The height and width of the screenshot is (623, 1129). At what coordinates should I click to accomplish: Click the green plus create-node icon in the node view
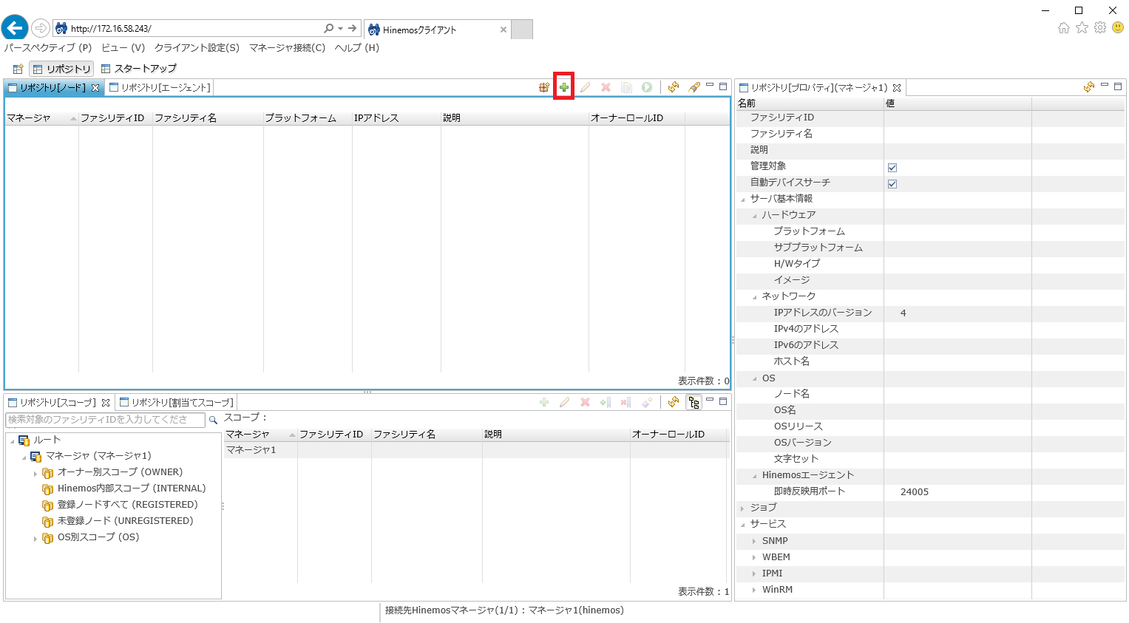point(564,87)
